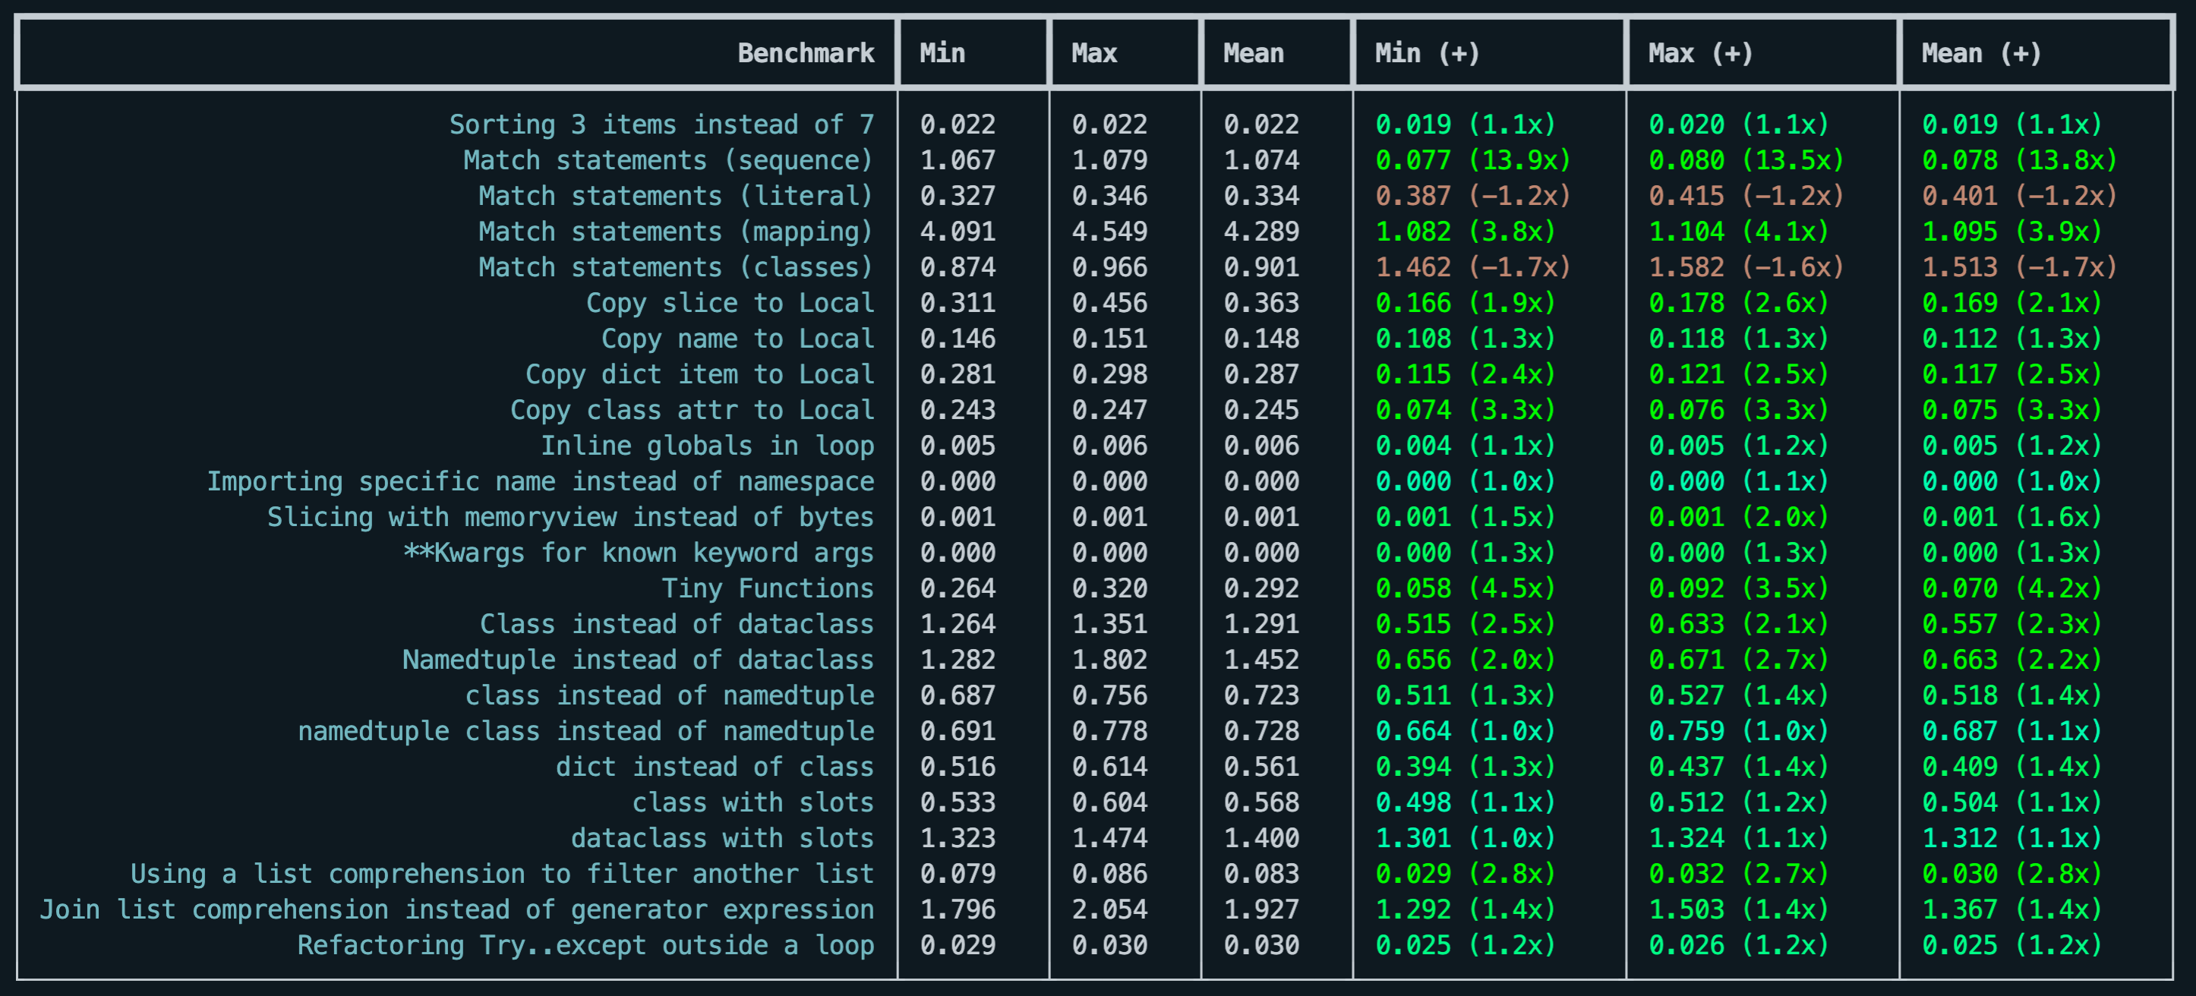Click the Max column header
Screen dimensions: 2196x996
coord(1093,54)
